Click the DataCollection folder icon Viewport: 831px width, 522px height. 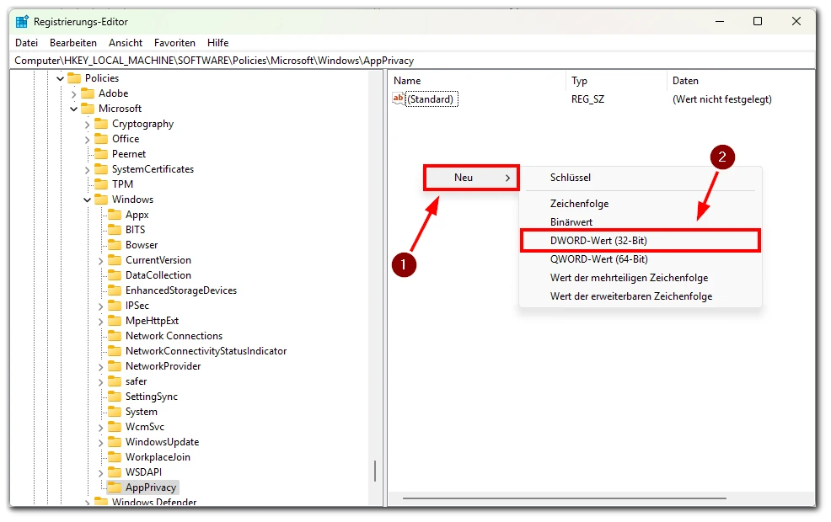[115, 275]
